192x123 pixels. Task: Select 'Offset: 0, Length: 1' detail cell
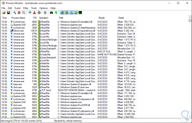coord(126,52)
